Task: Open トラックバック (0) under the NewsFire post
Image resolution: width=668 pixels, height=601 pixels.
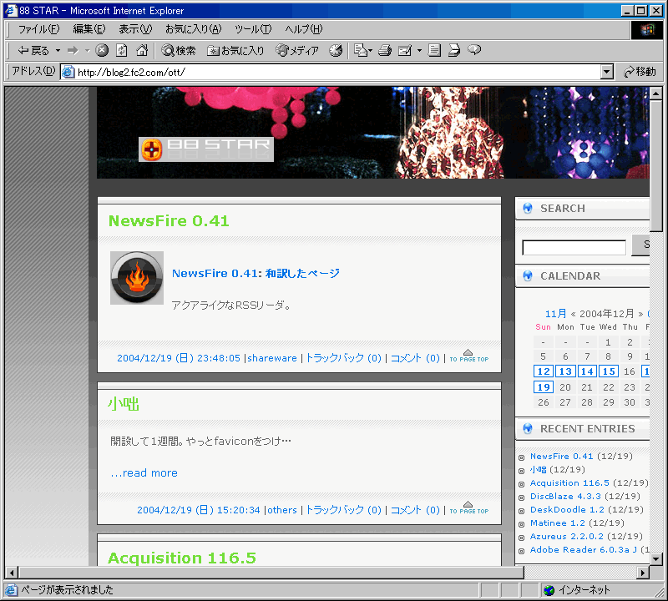Action: (x=343, y=358)
